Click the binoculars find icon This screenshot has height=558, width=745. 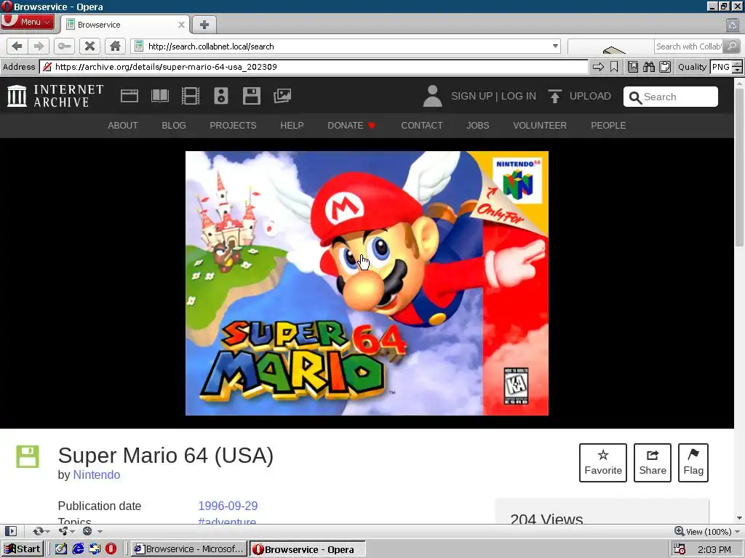pyautogui.click(x=648, y=67)
